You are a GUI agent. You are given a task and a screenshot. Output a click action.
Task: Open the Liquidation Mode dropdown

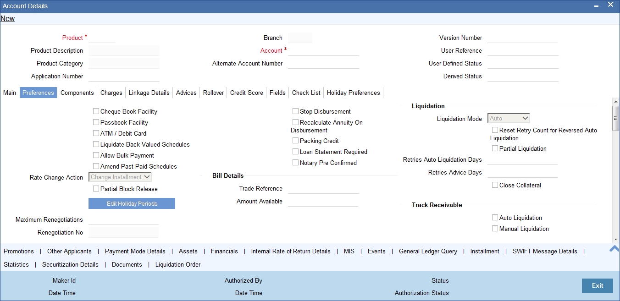click(x=509, y=118)
